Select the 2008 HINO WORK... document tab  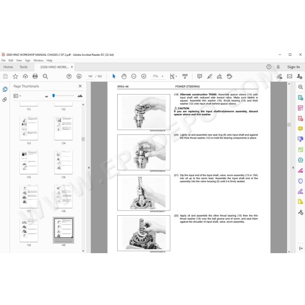coord(54,67)
